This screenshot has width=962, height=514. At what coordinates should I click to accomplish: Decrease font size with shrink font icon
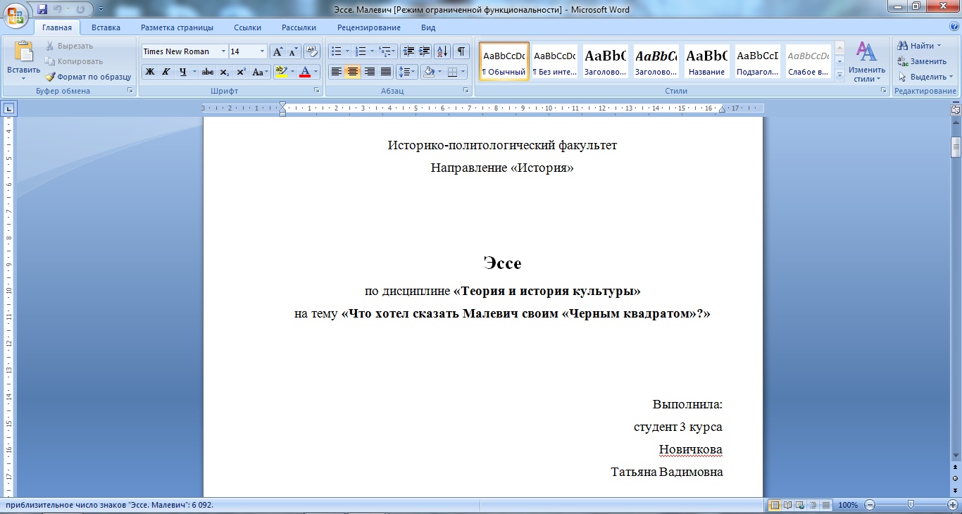coord(293,51)
